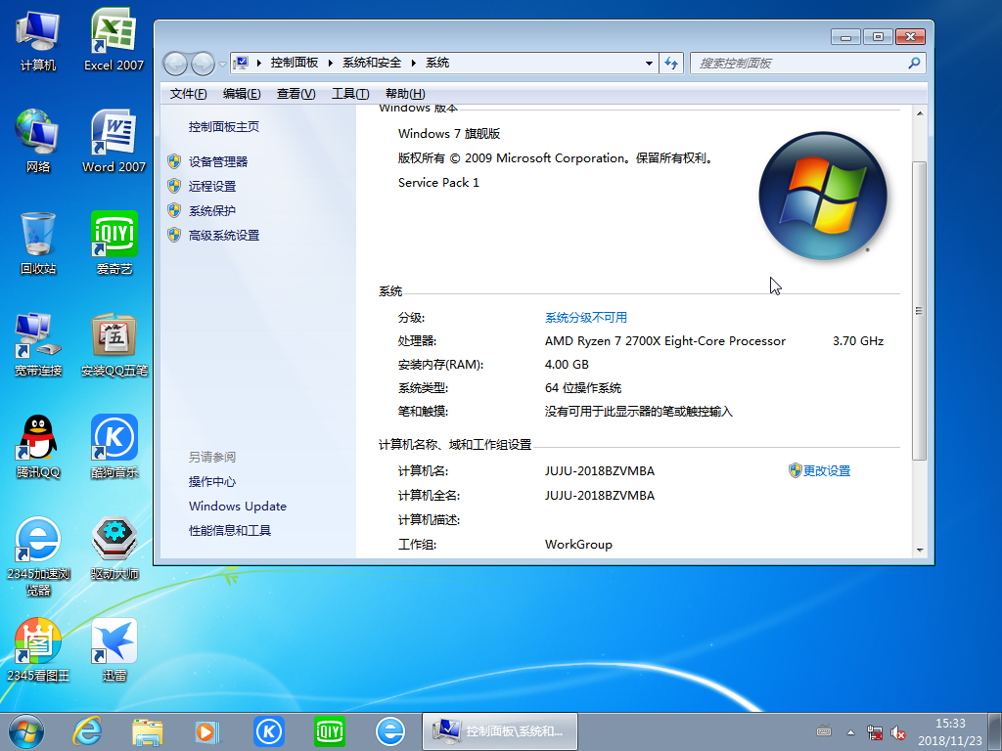Open the 帮助(H) menu
This screenshot has width=1002, height=751.
click(405, 94)
